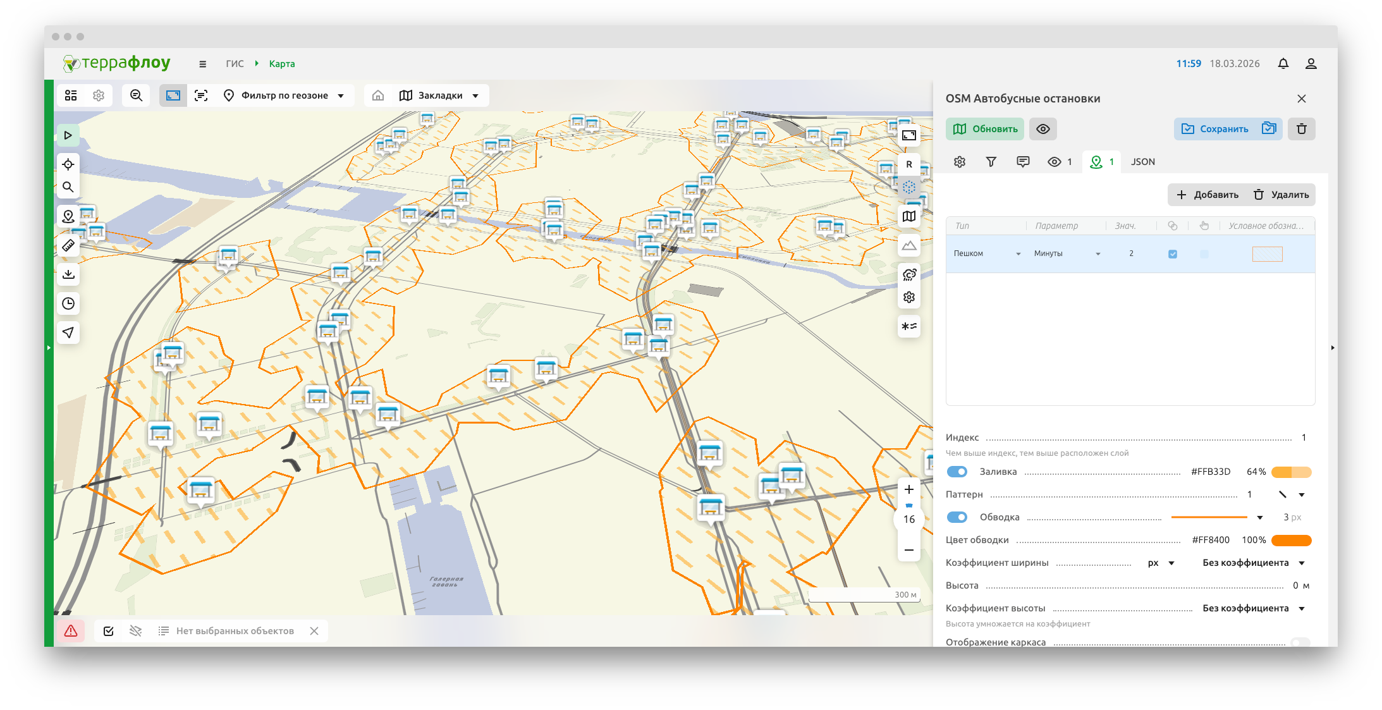This screenshot has height=710, width=1382.
Task: Click the legend swatch in Пешком row
Action: pyautogui.click(x=1268, y=254)
